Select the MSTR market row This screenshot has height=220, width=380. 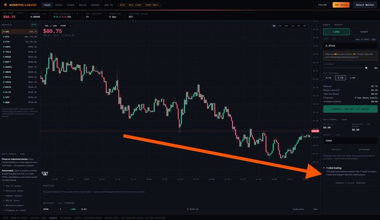point(20,87)
